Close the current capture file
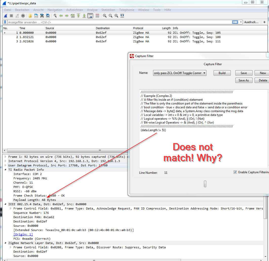 (x=42, y=15)
